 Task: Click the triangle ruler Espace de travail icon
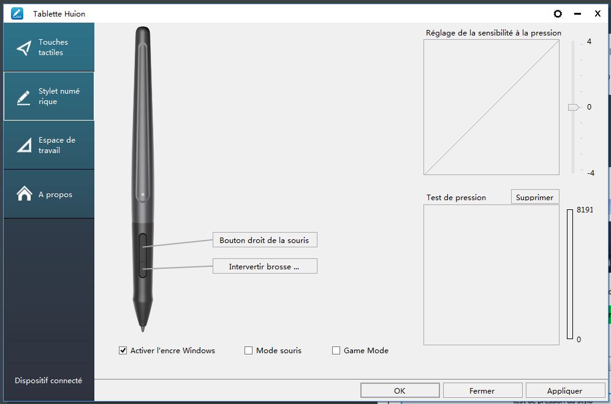click(24, 146)
